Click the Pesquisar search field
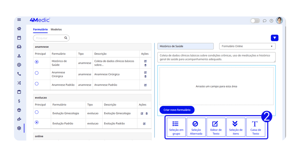Viewport: 300px width, 157px height. (49, 38)
